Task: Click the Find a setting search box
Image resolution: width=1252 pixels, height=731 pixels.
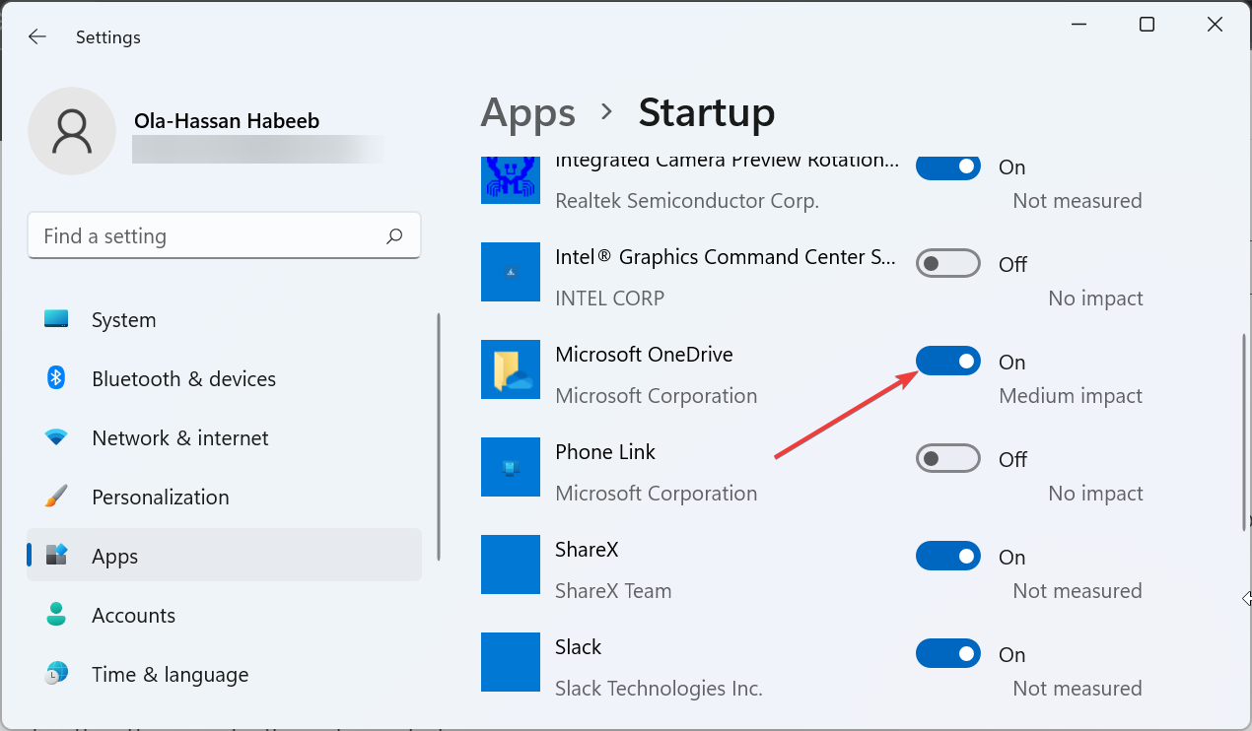Action: 225,235
